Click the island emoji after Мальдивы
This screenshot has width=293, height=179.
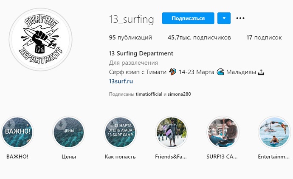[x=261, y=72]
